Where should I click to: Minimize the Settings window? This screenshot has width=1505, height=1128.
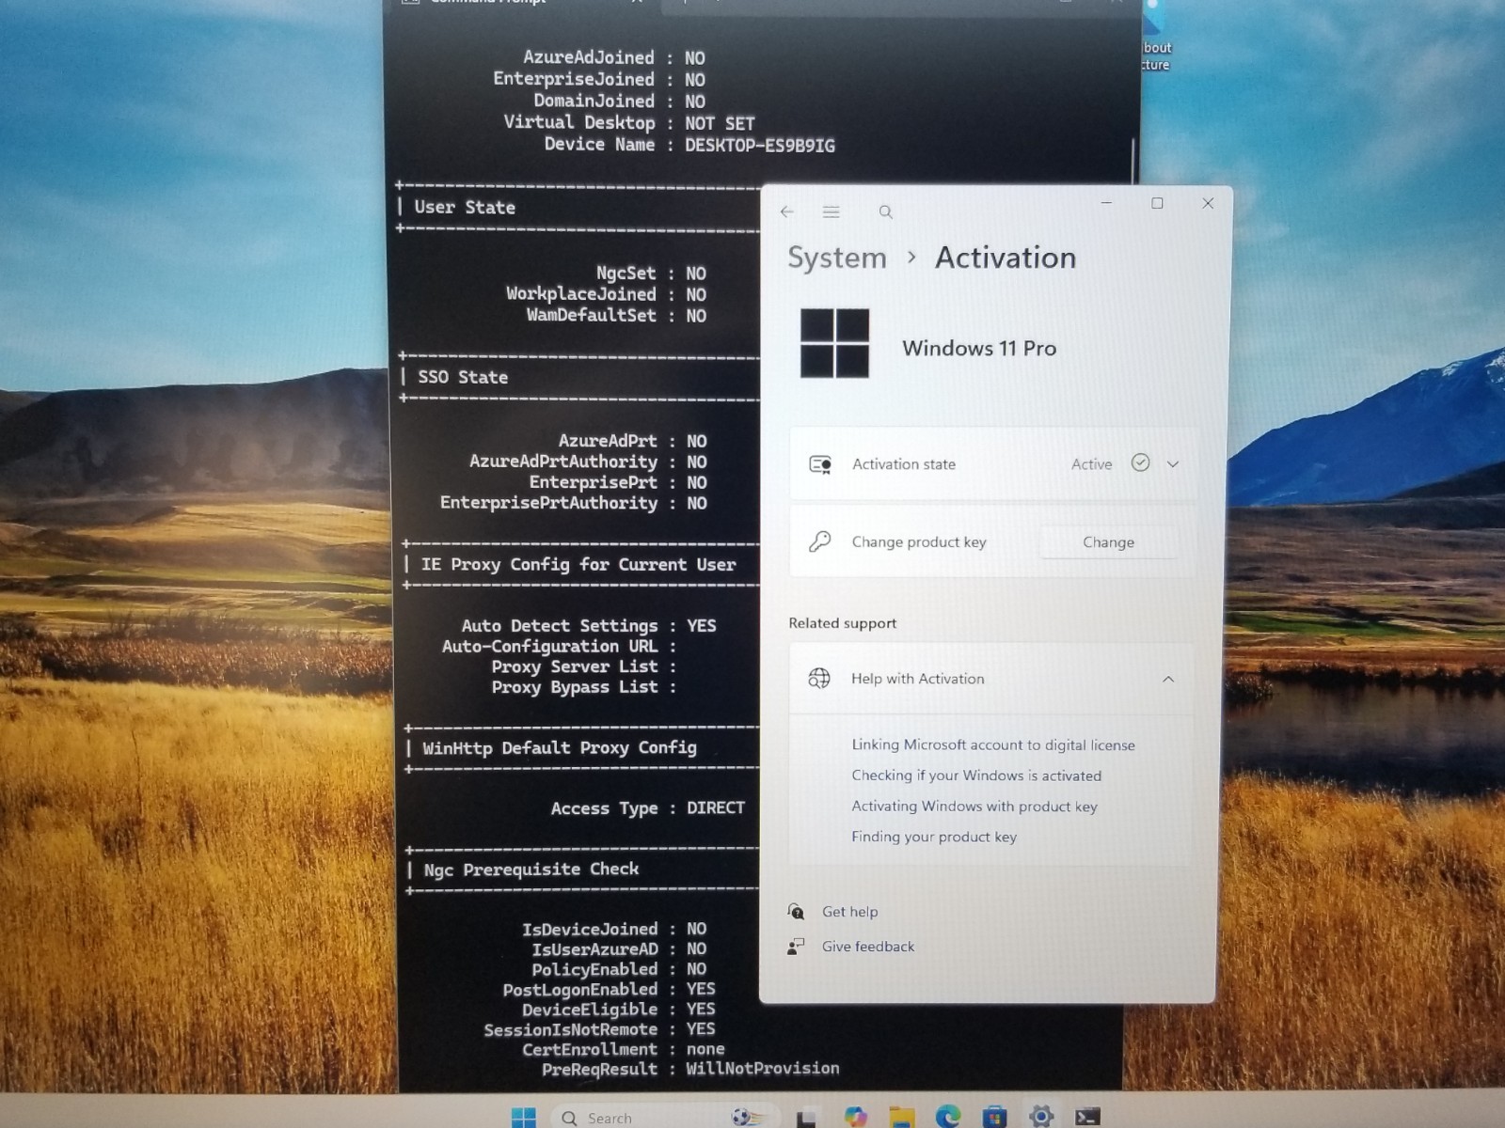(x=1106, y=203)
